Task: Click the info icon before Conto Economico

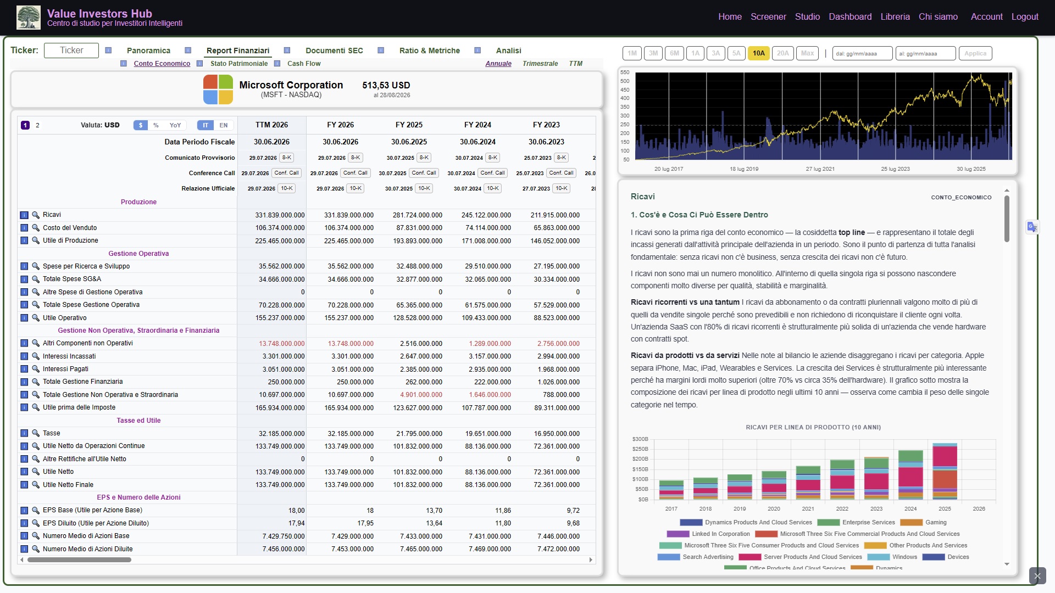Action: coord(124,64)
